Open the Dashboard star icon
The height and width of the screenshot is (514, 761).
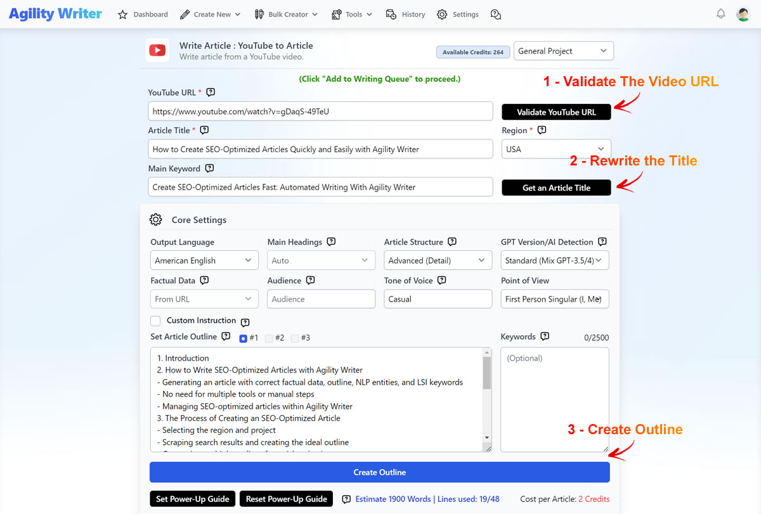click(123, 15)
